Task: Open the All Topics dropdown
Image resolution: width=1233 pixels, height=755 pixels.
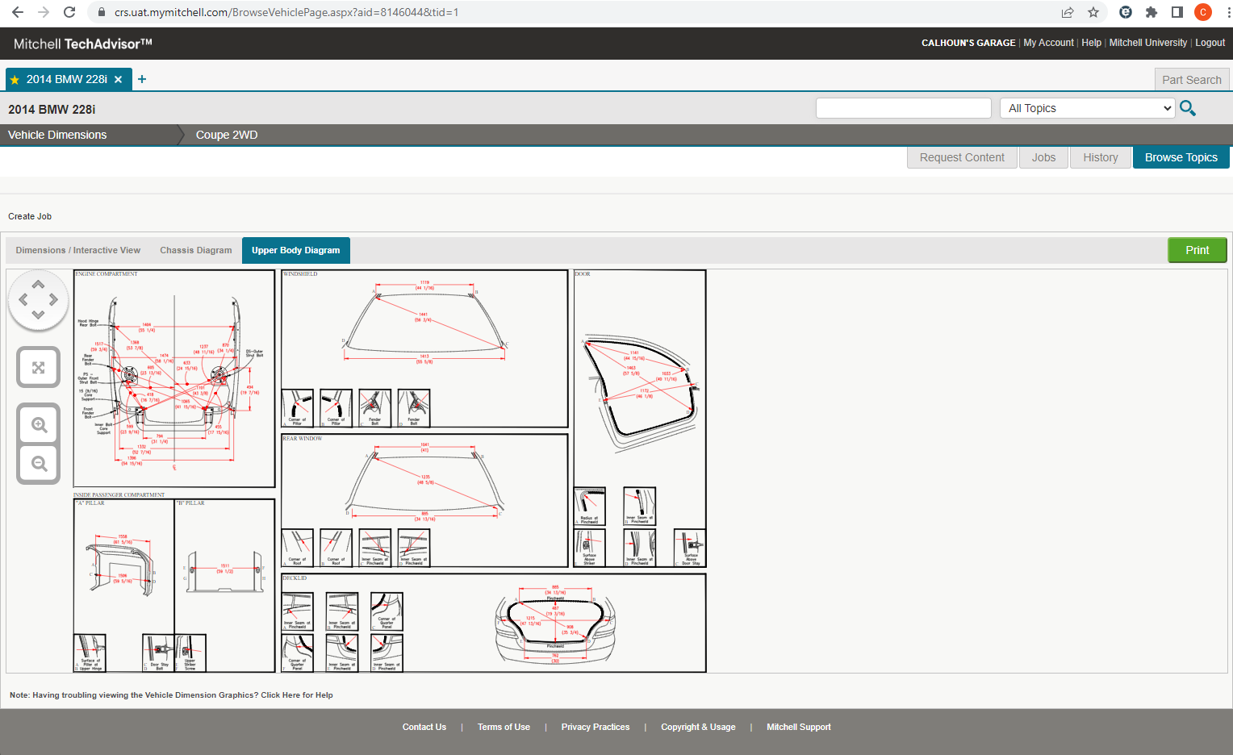Action: click(x=1088, y=108)
